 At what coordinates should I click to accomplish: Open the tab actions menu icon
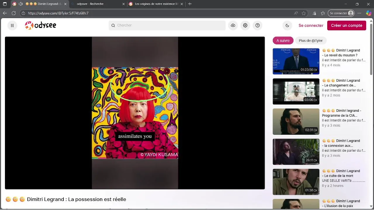(x=5, y=4)
